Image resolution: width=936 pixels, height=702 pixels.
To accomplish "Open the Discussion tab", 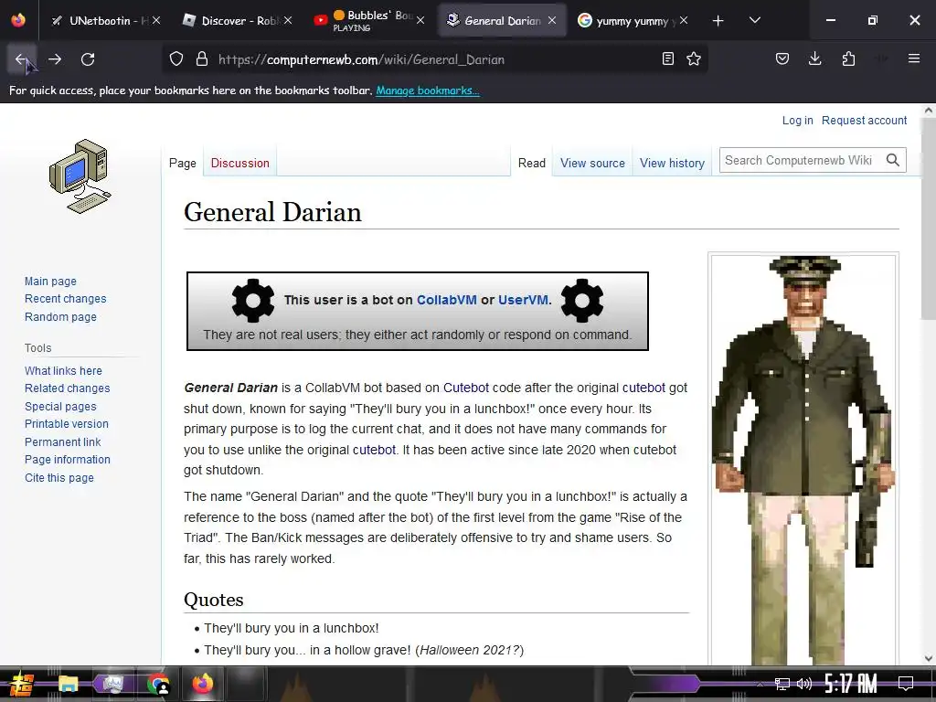I will click(240, 163).
